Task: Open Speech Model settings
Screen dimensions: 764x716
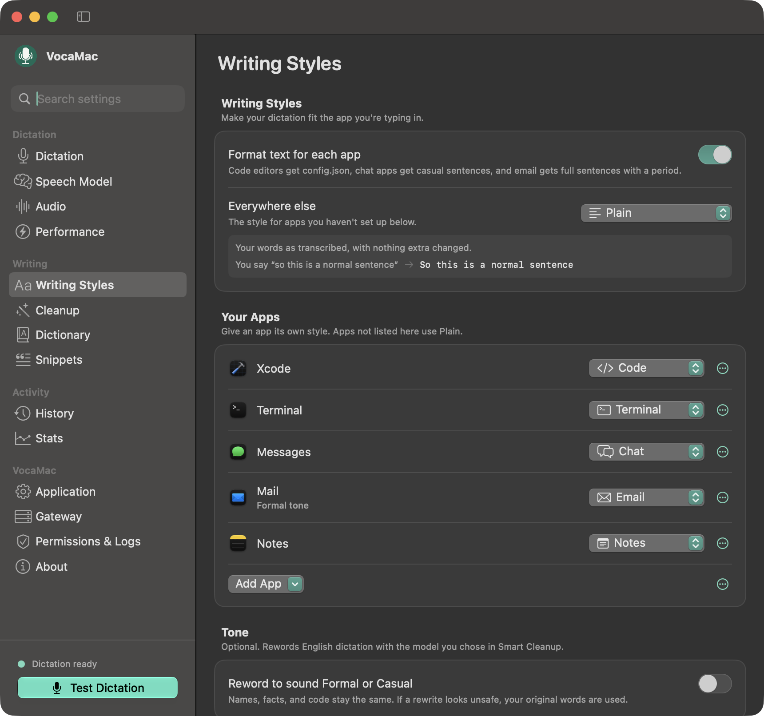Action: point(98,182)
